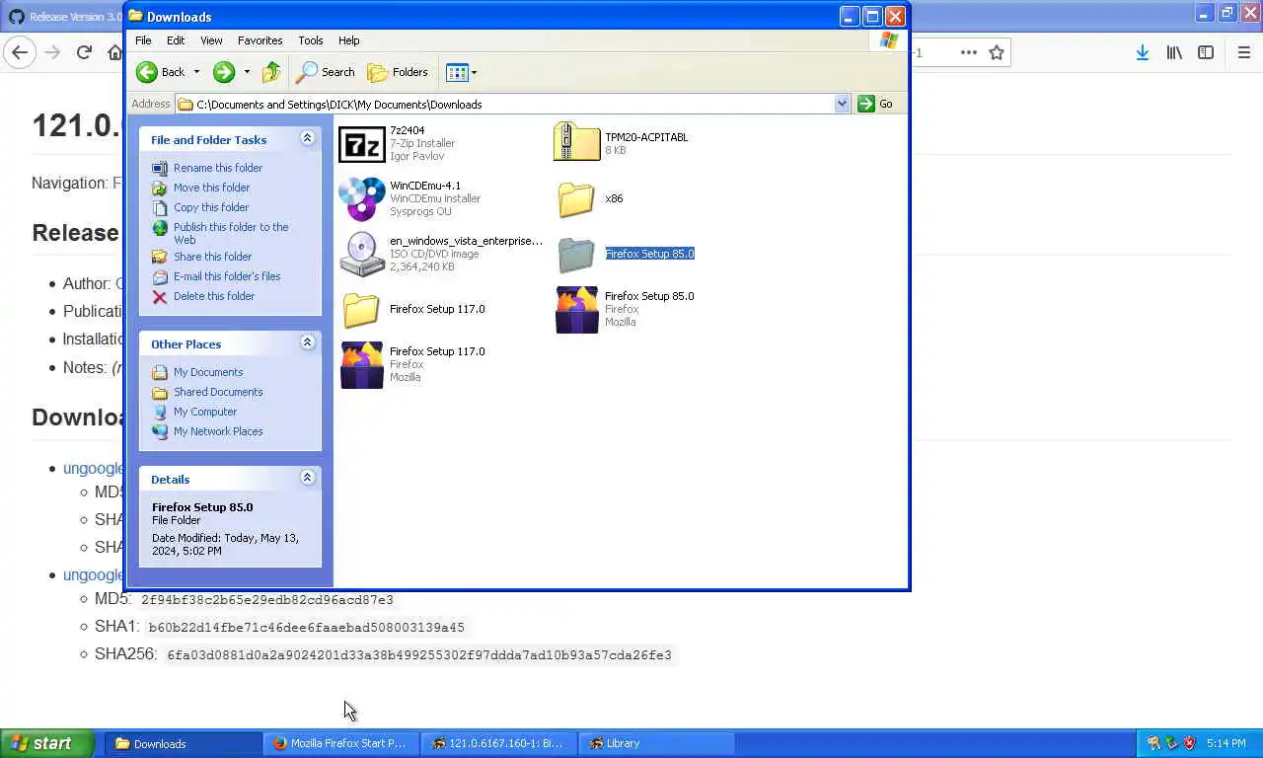Screen dimensions: 1263x758
Task: Collapse the Details panel
Action: click(x=307, y=478)
